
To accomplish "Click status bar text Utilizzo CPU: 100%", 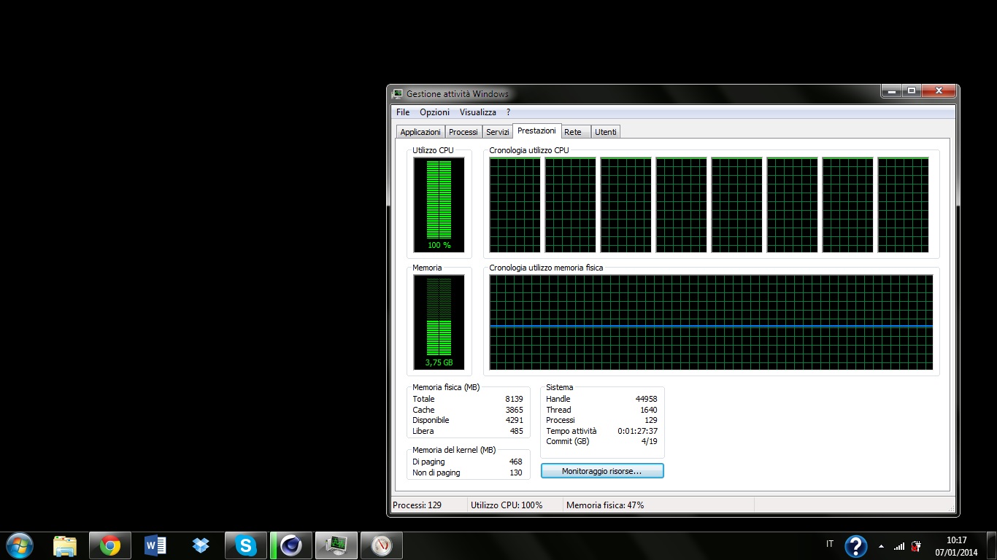I will coord(507,505).
